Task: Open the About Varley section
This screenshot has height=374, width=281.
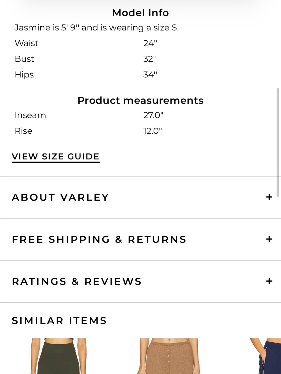Action: click(x=140, y=197)
